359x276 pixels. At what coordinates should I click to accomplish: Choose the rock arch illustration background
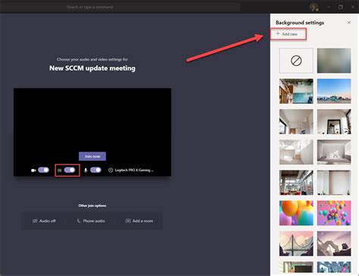point(334,243)
